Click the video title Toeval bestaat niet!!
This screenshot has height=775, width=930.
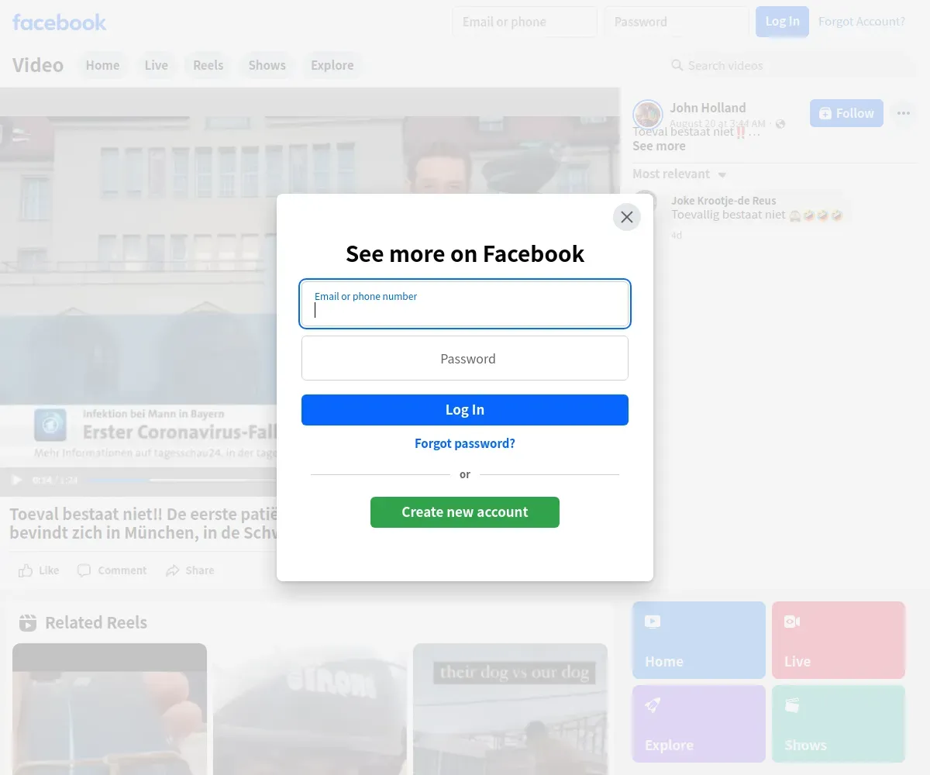(x=143, y=523)
